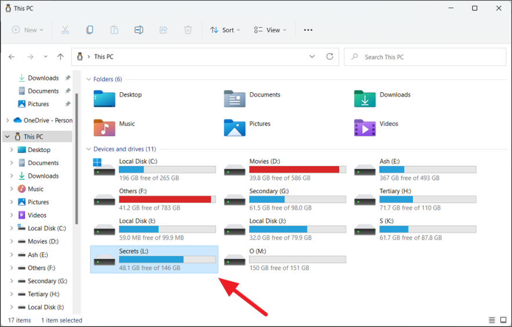
Task: Click the Cut scissors icon in toolbar
Action: tap(65, 30)
